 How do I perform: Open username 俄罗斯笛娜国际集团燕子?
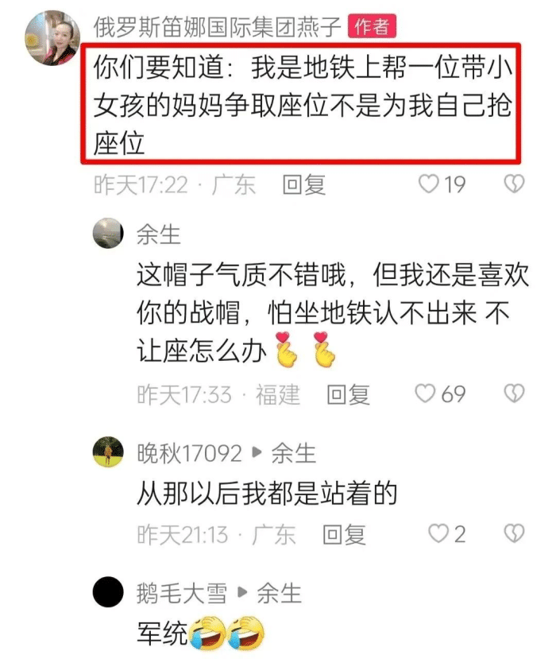[x=217, y=27]
